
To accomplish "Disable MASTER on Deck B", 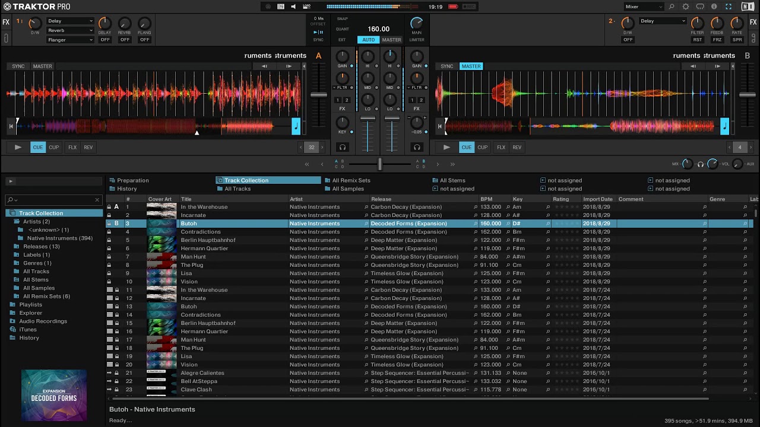I will [471, 66].
